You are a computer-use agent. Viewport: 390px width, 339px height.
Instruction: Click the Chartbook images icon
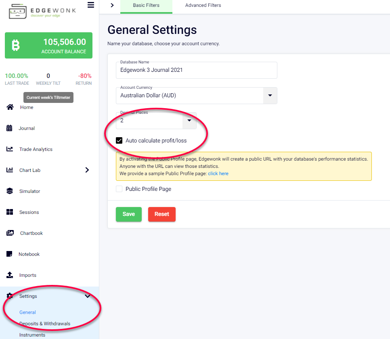click(10, 233)
